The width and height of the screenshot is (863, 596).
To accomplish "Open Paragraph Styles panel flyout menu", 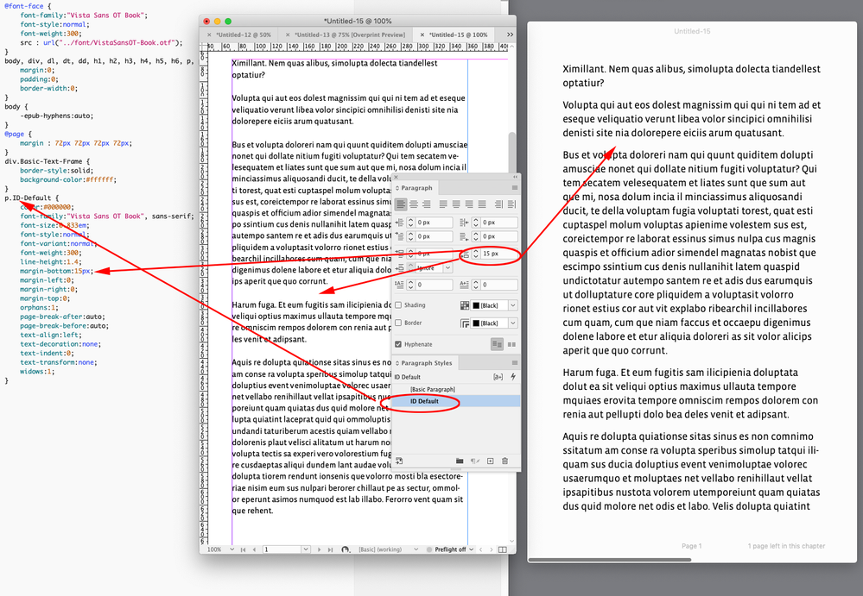I will pyautogui.click(x=515, y=363).
